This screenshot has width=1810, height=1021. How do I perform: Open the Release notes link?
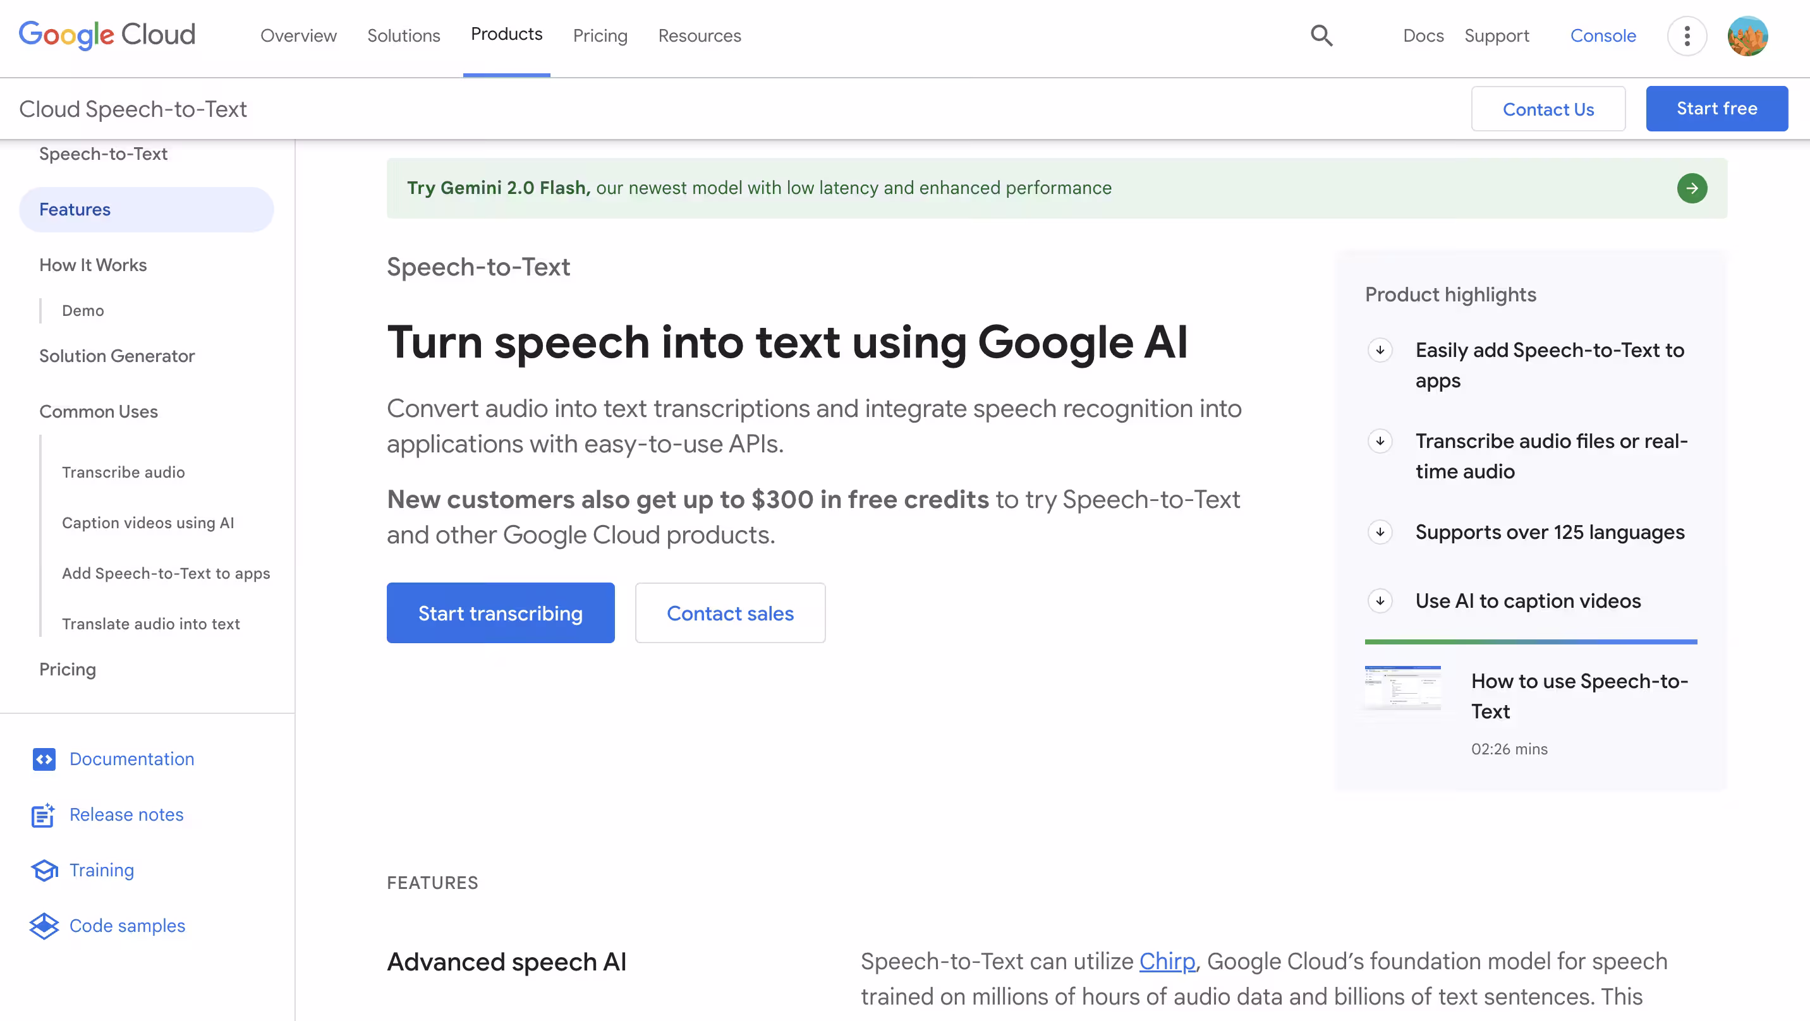(x=126, y=814)
